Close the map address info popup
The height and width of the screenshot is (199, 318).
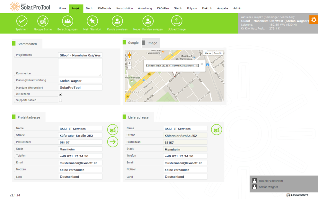coord(202,64)
